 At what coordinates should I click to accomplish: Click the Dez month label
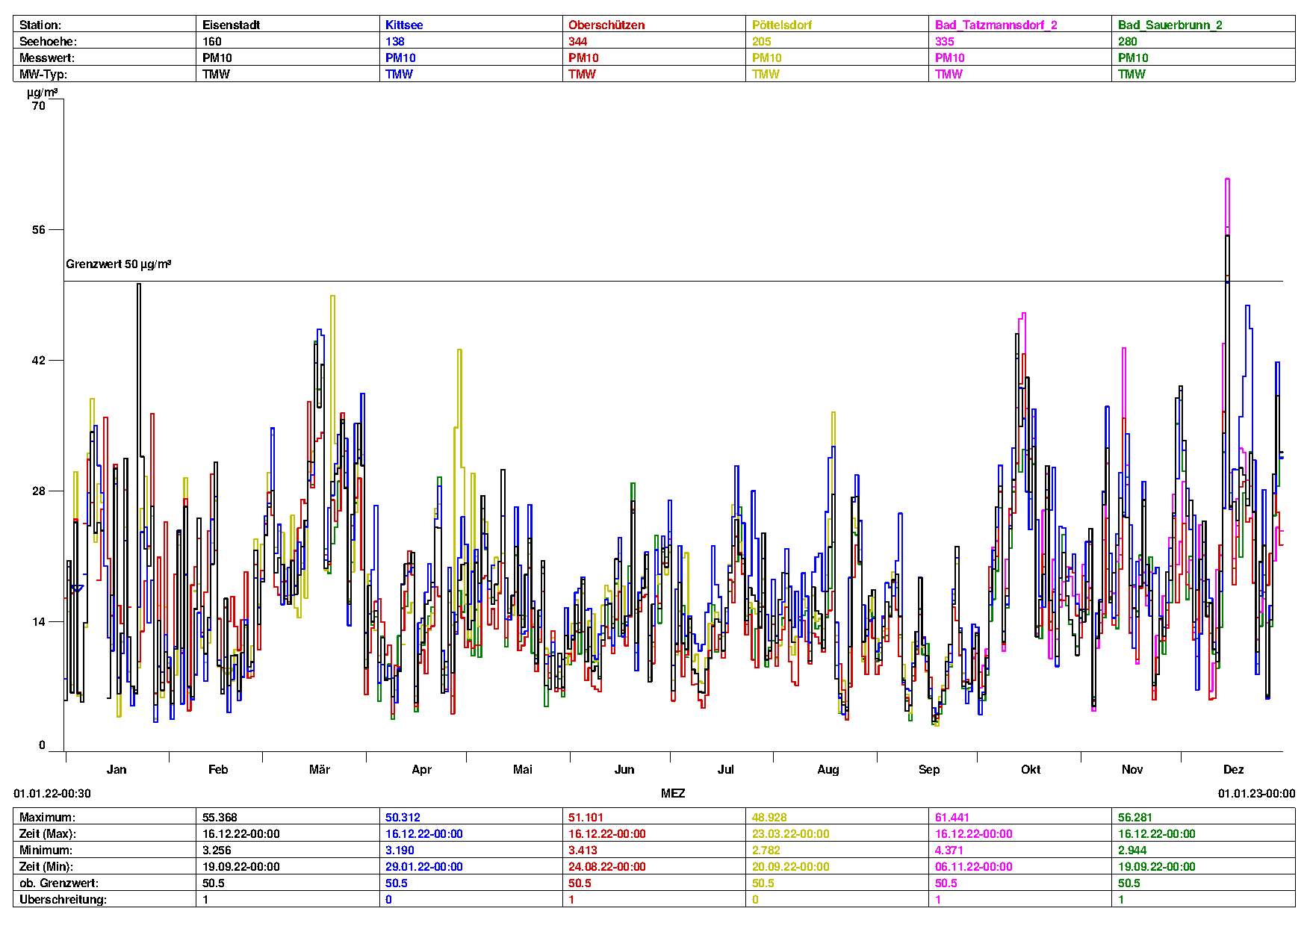click(1234, 769)
